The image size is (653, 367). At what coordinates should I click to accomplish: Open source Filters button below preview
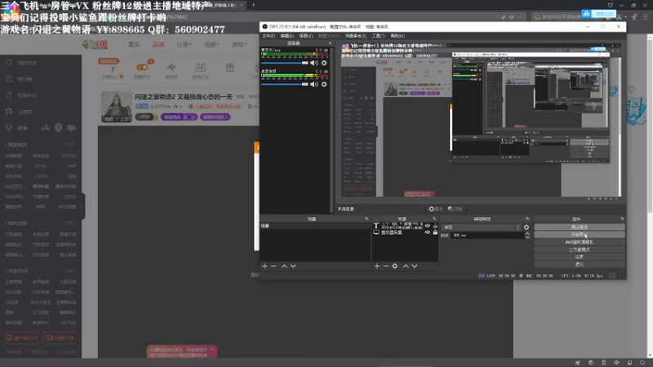point(455,209)
